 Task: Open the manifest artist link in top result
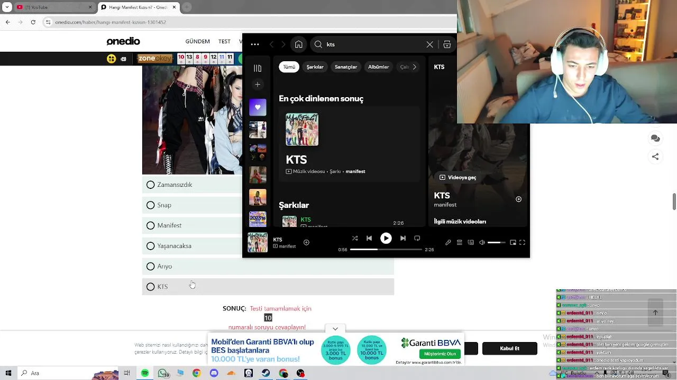(355, 172)
